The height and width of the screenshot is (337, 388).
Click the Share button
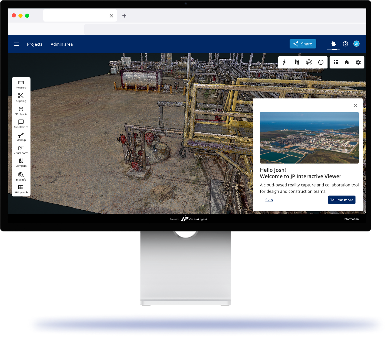(x=303, y=44)
